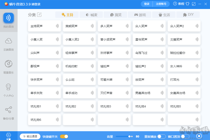Click the 欢呼掌声 sound card

[x=114, y=53]
